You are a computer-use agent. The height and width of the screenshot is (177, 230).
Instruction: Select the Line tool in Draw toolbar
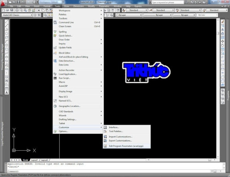click(6, 22)
